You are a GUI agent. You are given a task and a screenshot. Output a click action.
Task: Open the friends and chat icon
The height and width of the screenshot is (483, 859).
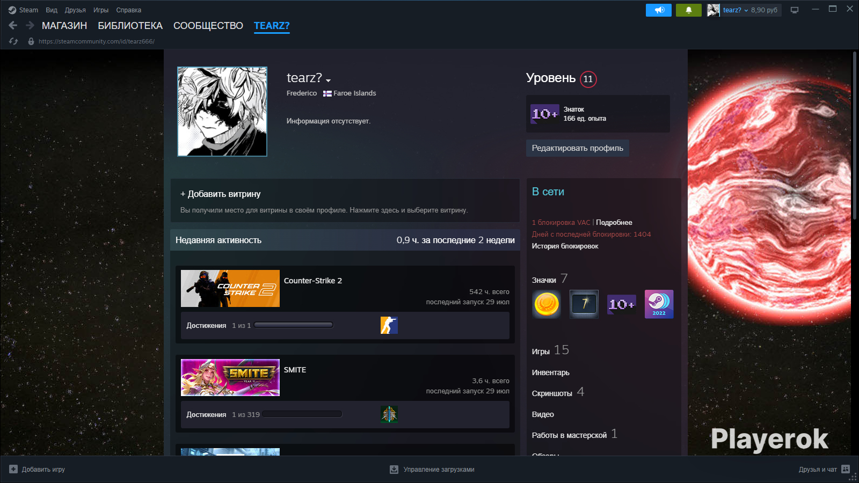tap(846, 469)
